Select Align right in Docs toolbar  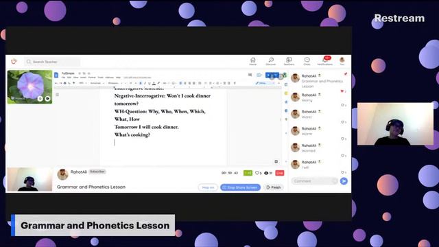click(x=189, y=83)
